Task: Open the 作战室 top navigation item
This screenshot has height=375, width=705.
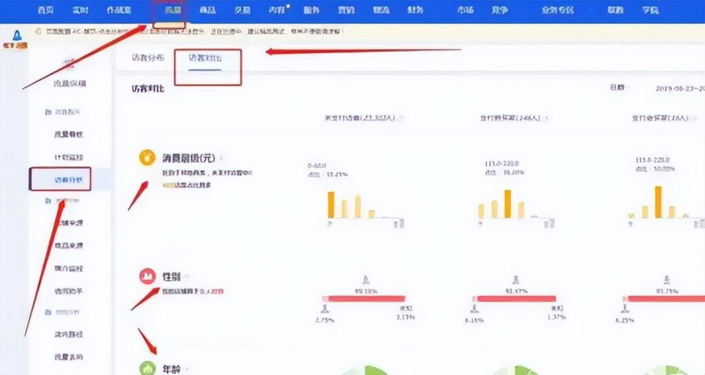Action: click(118, 10)
